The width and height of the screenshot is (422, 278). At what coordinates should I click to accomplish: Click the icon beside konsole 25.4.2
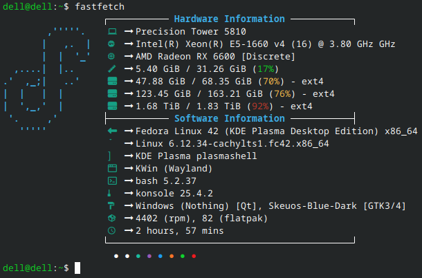[109, 193]
